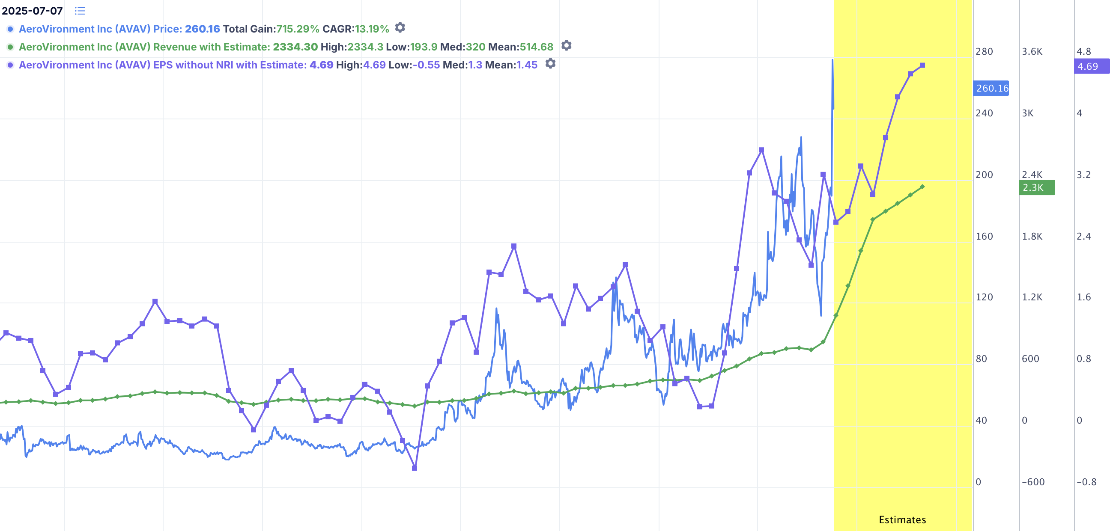Click the lowest EPS data point marker
The height and width of the screenshot is (531, 1113).
[415, 468]
